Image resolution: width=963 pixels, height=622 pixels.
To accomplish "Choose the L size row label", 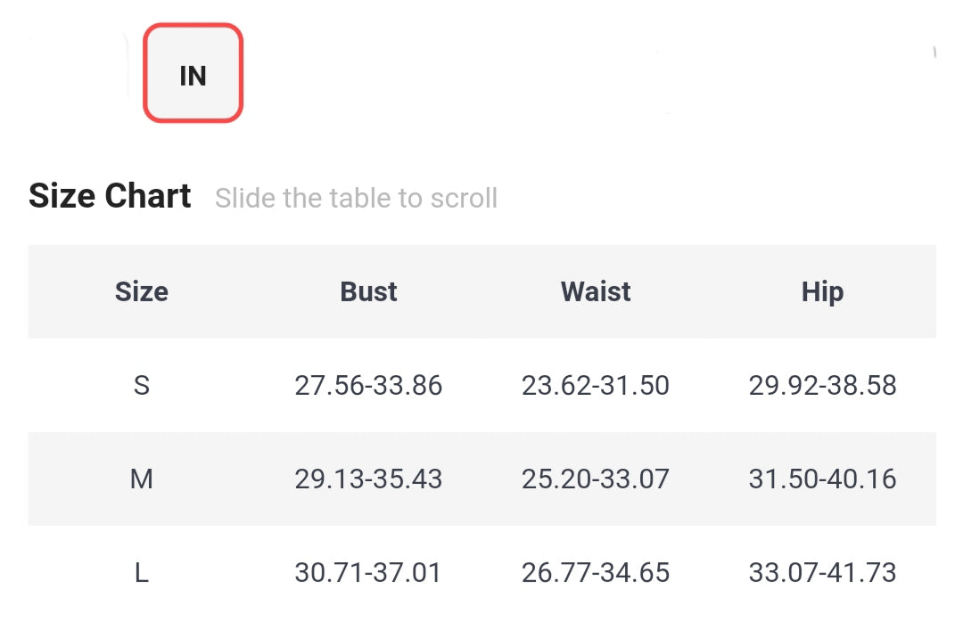I will click(x=141, y=572).
